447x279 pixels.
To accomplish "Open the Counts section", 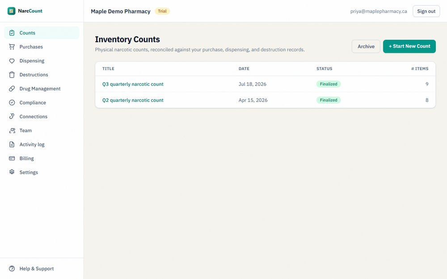I will click(42, 33).
